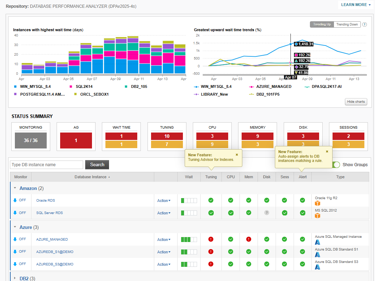Toggle LIBRARY_New series in trends legend

point(211,94)
